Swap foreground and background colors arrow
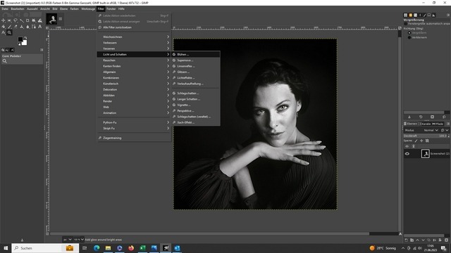Viewport: 451px width, 253px height. click(25, 37)
